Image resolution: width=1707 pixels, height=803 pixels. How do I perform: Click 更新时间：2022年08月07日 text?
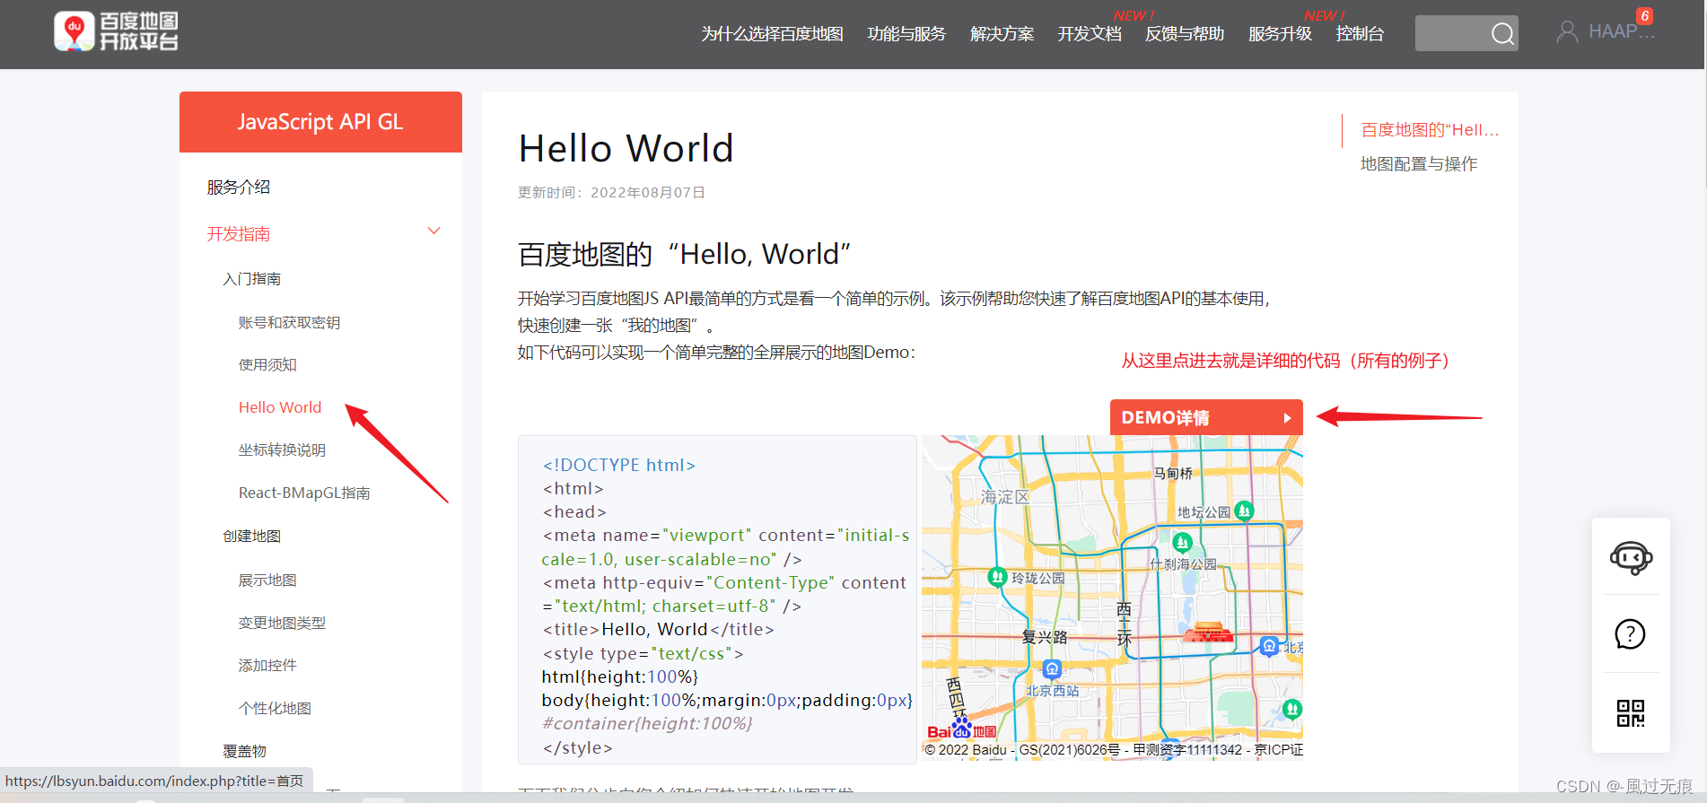(612, 193)
